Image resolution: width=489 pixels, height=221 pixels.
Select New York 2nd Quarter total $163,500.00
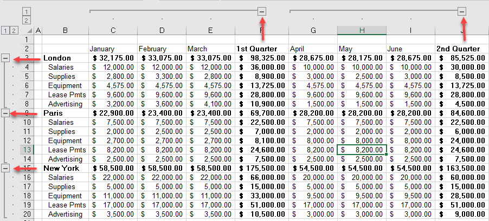pos(461,168)
